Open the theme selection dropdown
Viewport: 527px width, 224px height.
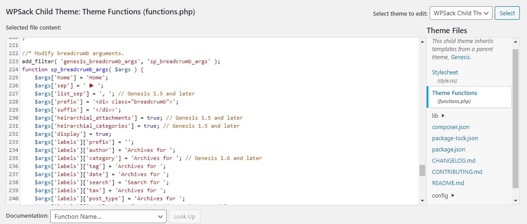tap(461, 13)
